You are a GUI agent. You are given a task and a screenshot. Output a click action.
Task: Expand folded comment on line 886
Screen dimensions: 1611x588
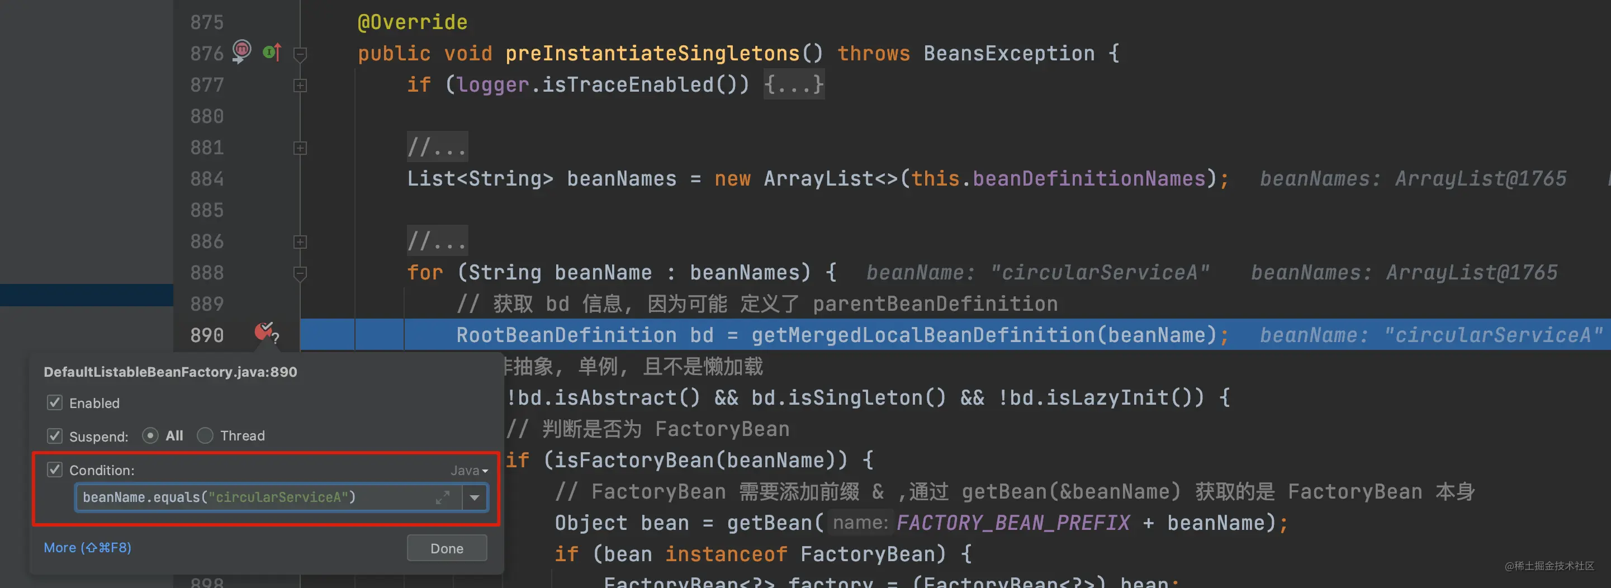[300, 242]
